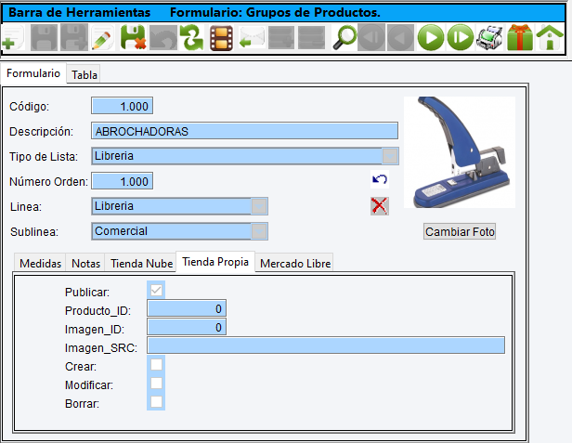Click the green home icon
Image resolution: width=572 pixels, height=443 pixels.
550,37
